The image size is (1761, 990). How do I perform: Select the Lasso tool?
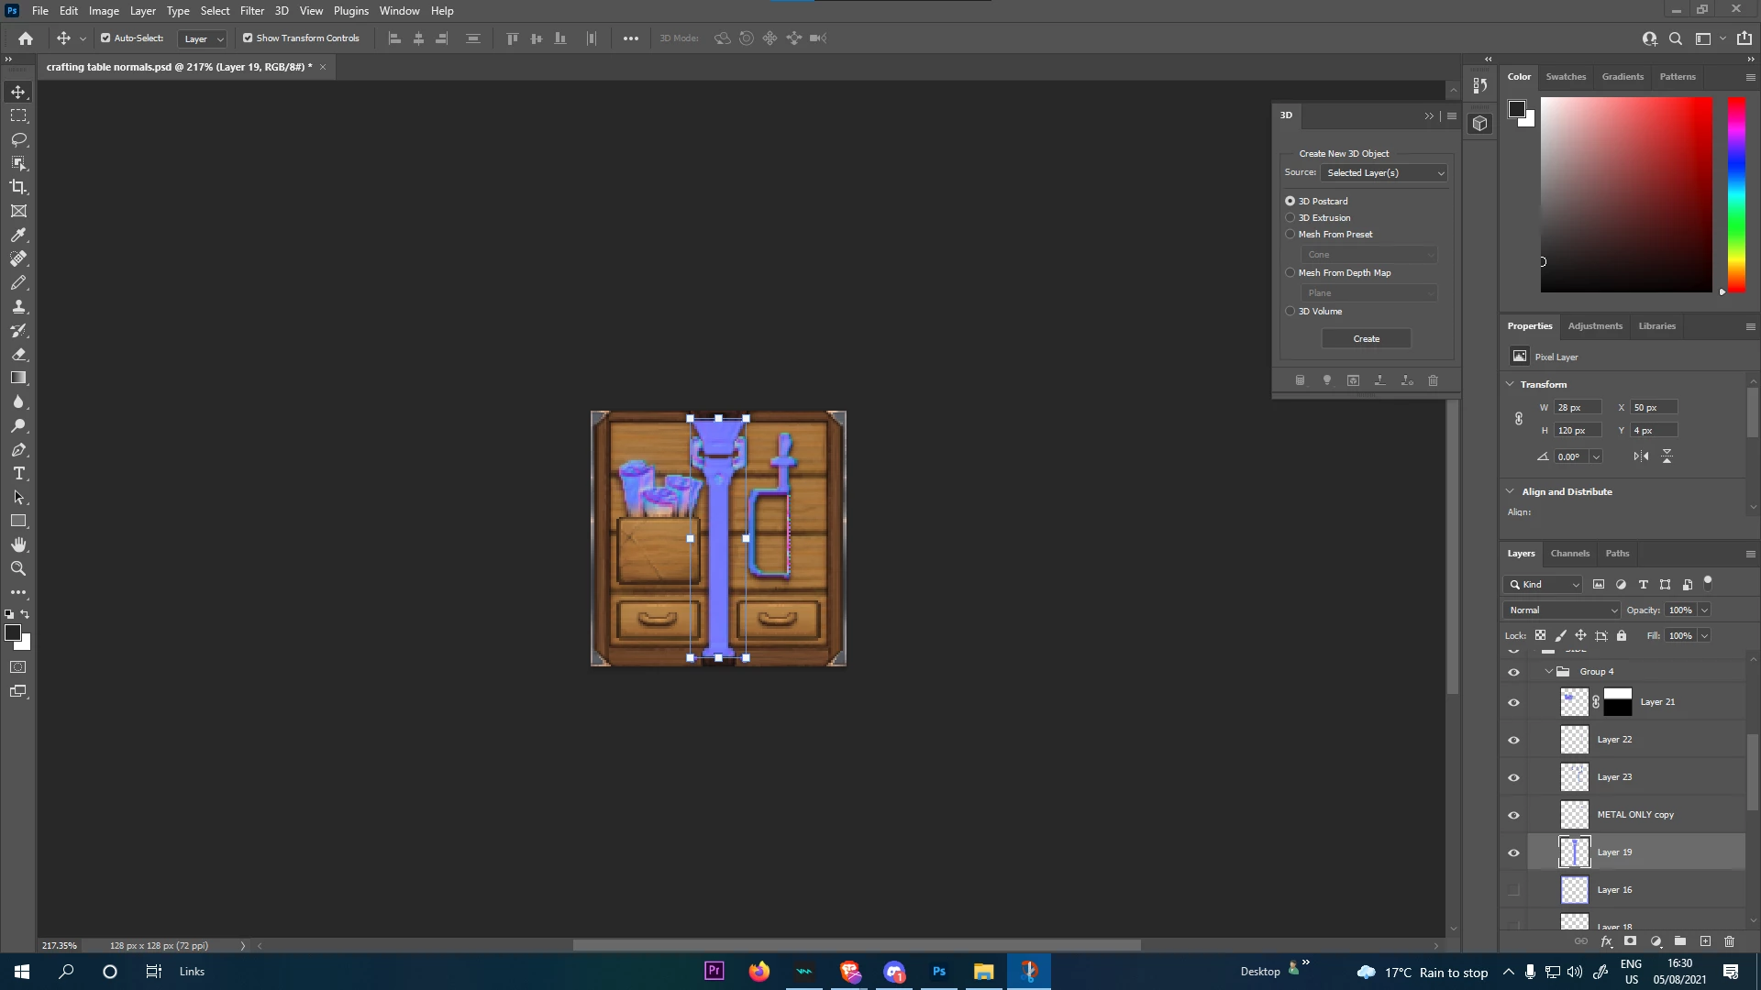click(x=18, y=139)
